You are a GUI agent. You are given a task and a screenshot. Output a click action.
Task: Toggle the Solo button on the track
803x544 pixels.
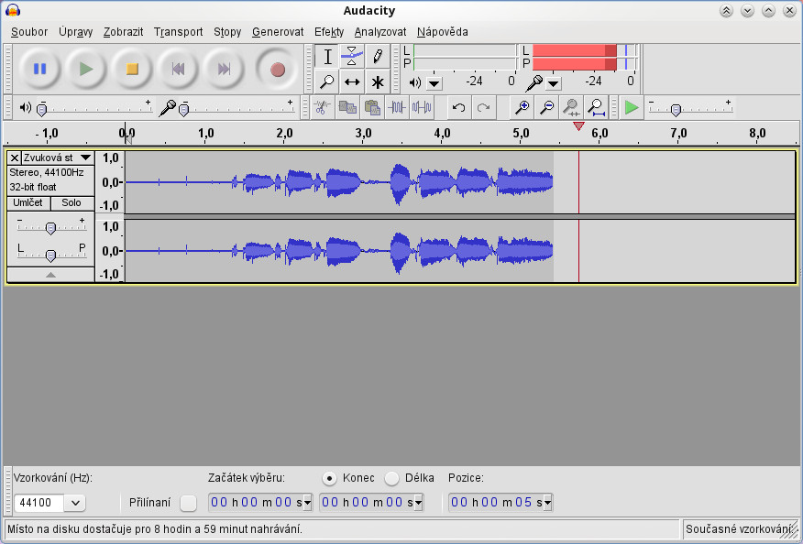click(x=72, y=202)
